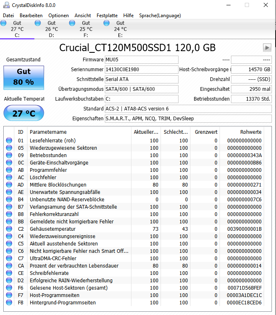Click the ID column header

(21, 132)
